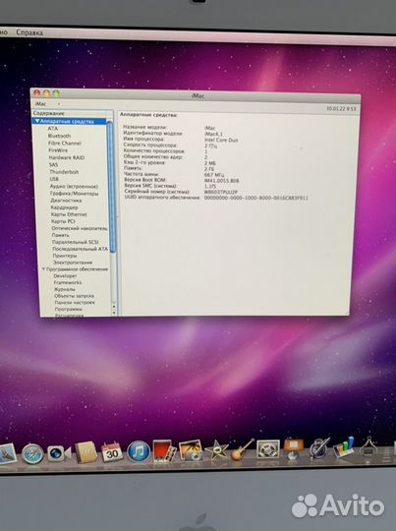The height and width of the screenshot is (531, 396).
Task: Click the sidebar scroll down arrow
Action: pos(114,313)
